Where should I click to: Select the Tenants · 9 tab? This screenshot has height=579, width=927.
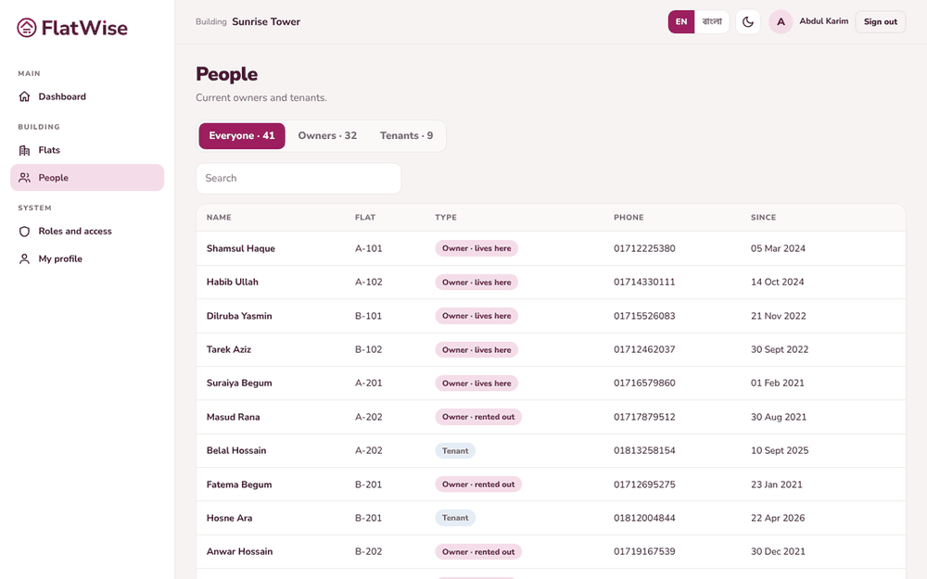click(406, 136)
